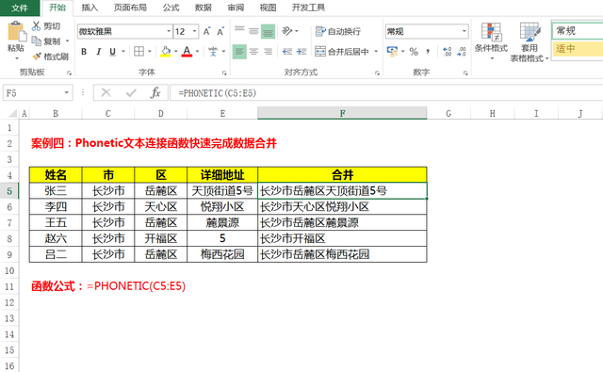
Task: Expand borders dropdown arrow
Action: [149, 52]
